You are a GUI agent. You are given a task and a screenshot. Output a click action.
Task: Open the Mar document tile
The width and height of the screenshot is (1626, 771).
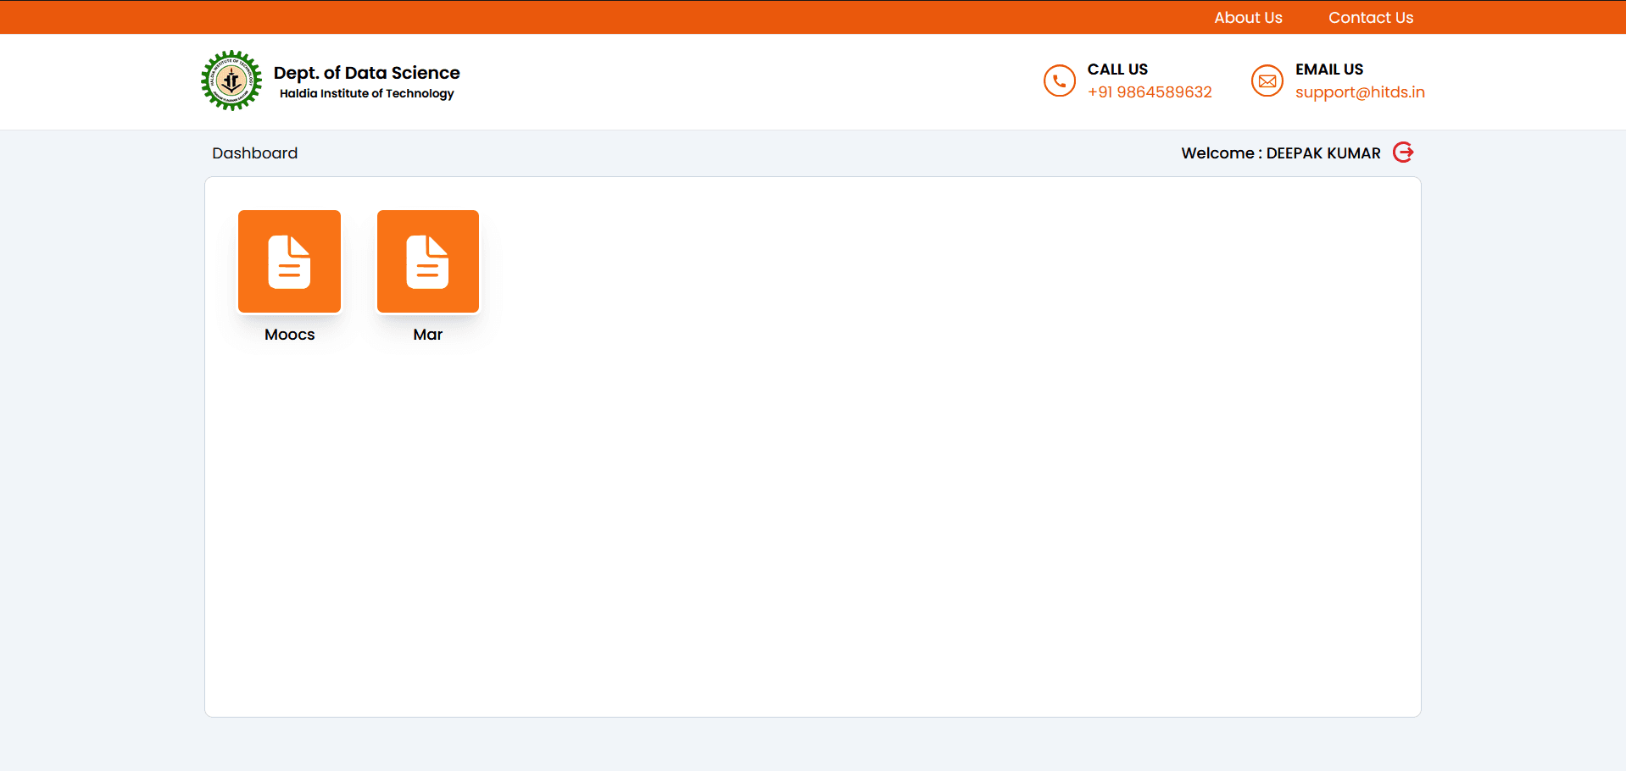(x=428, y=262)
